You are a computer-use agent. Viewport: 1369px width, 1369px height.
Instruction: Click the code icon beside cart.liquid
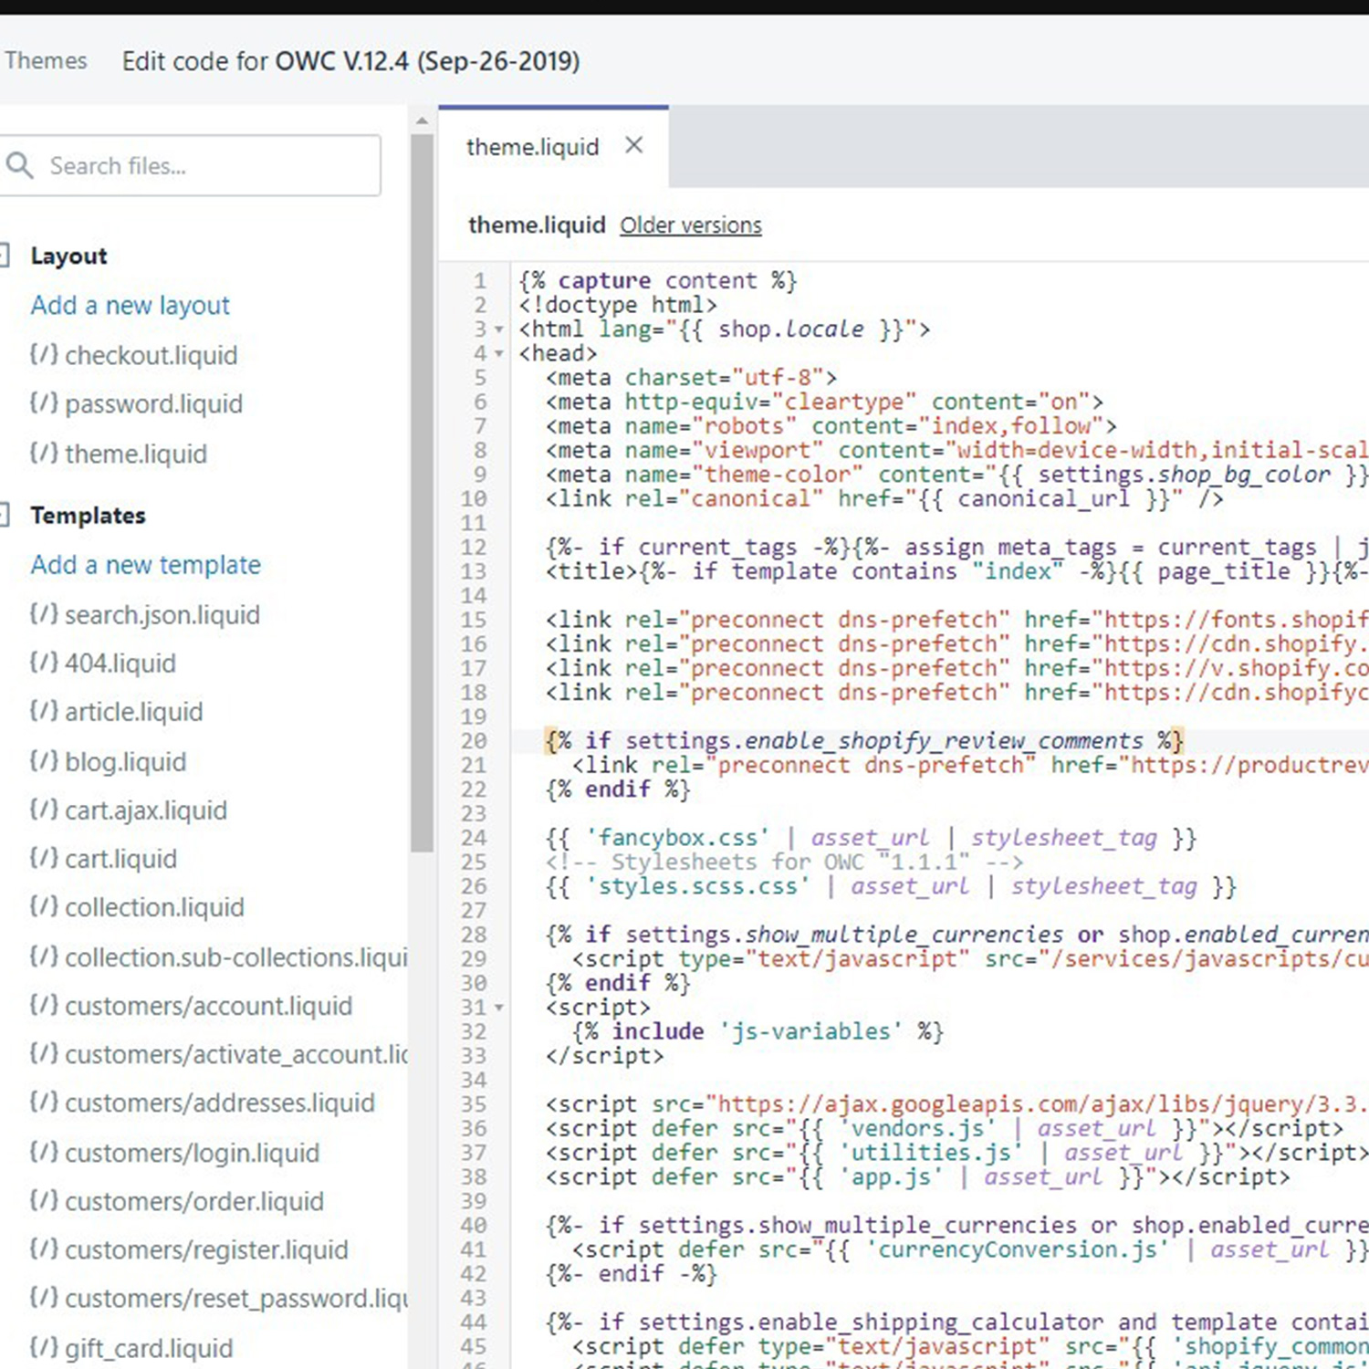coord(44,857)
